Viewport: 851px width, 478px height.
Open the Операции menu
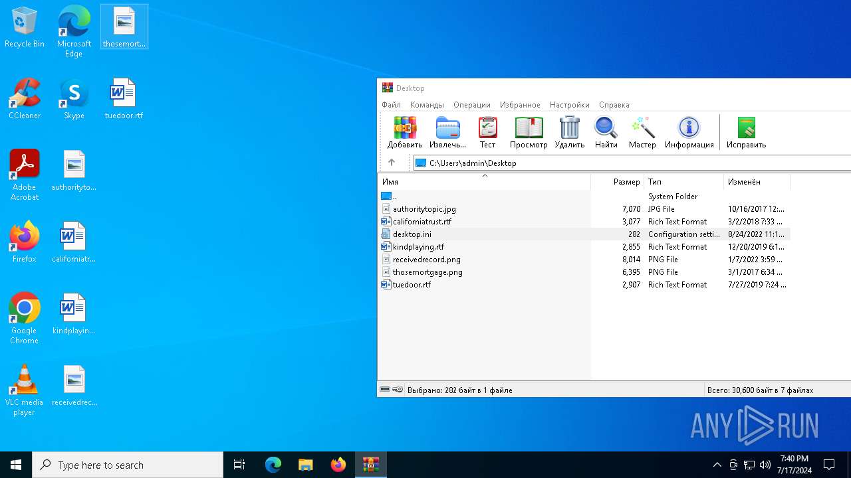click(472, 105)
